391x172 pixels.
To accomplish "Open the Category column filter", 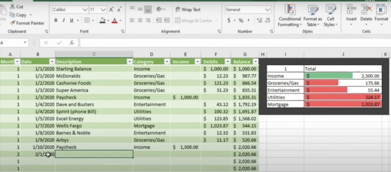I will tap(167, 62).
